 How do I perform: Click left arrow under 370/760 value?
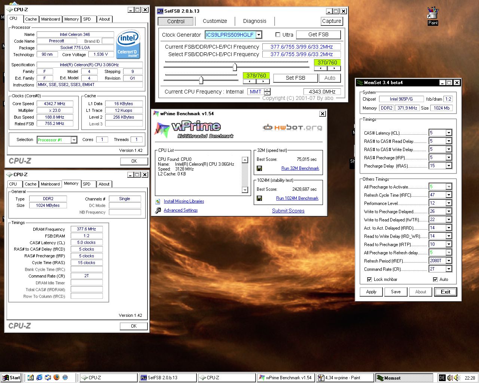(x=321, y=68)
